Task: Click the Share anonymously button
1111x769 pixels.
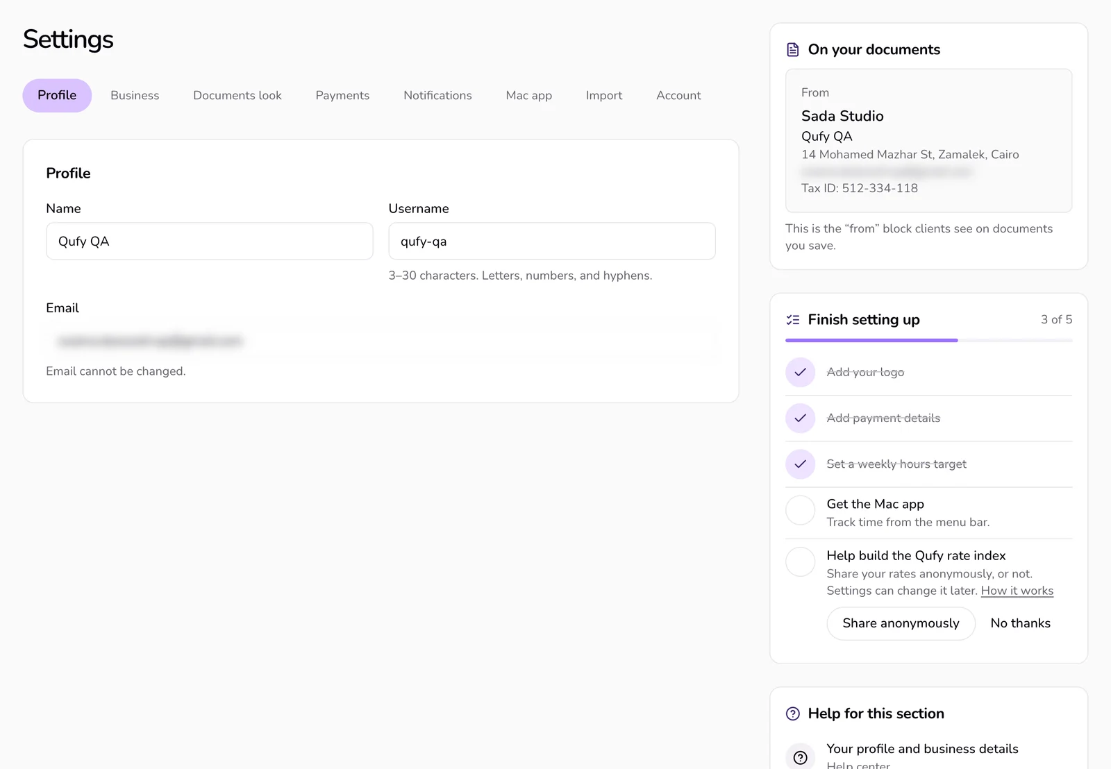Action: coord(901,623)
